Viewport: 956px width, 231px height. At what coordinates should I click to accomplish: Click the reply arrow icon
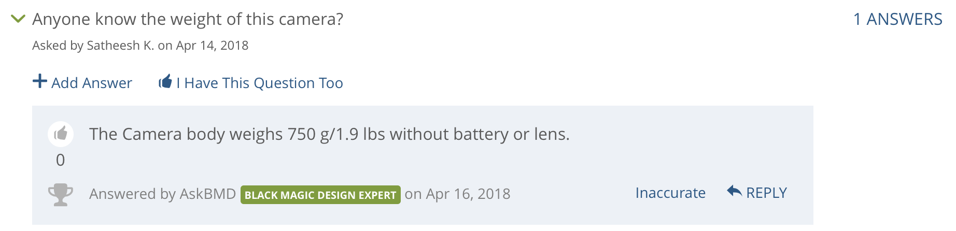(735, 191)
